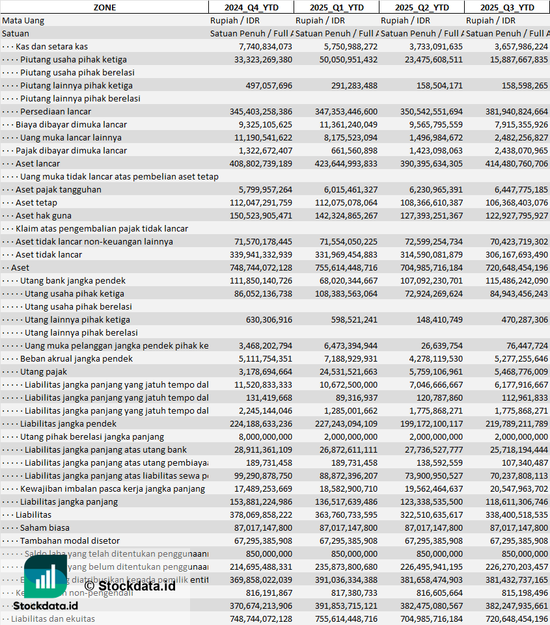Select liabilitas sewa value 99,290,878,750
Image resolution: width=550 pixels, height=625 pixels.
[x=263, y=476]
